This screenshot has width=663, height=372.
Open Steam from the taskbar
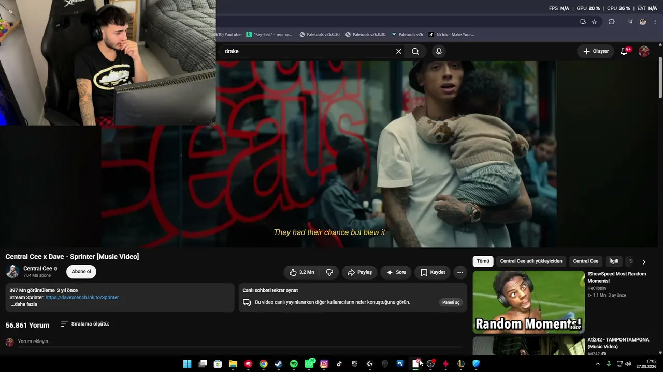click(279, 364)
